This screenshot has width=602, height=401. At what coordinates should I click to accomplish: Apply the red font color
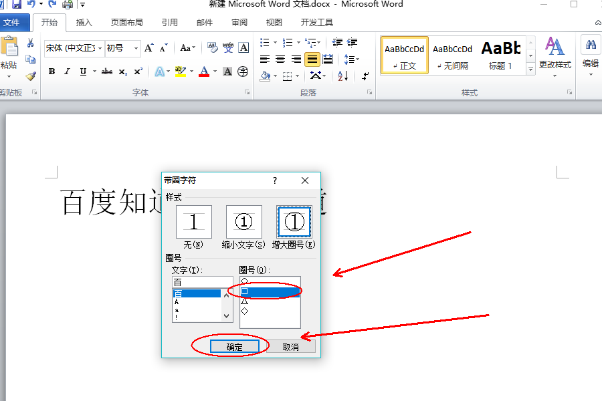tap(204, 72)
